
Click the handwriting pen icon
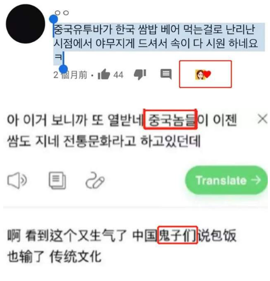[x=95, y=180]
